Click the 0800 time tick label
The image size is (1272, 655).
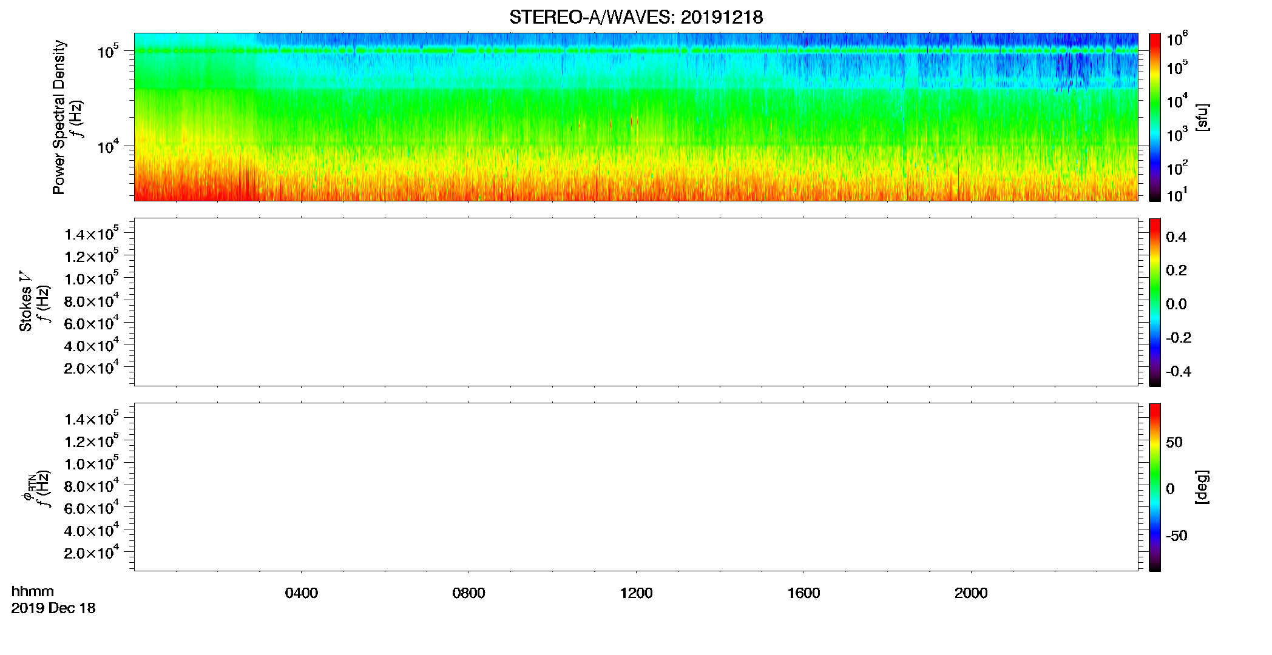pos(469,593)
